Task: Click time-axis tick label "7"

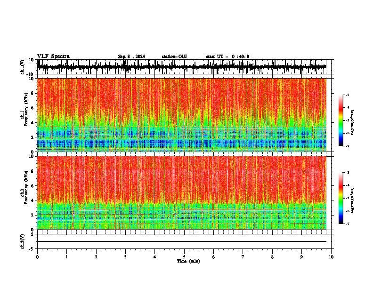Action: pyautogui.click(x=243, y=257)
